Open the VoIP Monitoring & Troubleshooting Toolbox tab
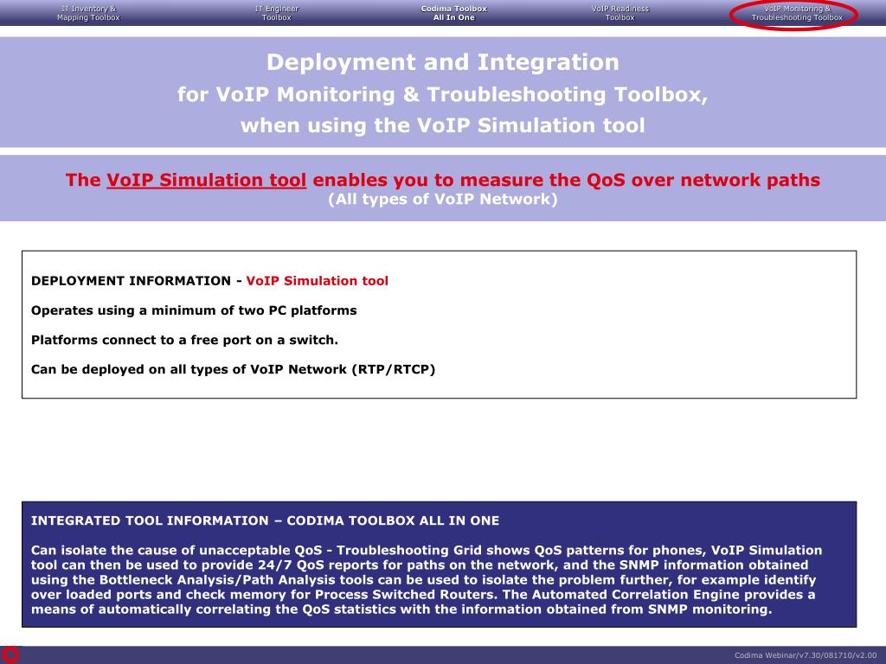Image resolution: width=886 pixels, height=664 pixels. coord(797,13)
